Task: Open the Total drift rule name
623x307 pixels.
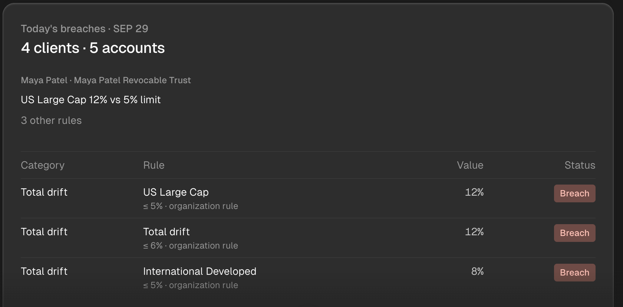Action: coord(167,232)
